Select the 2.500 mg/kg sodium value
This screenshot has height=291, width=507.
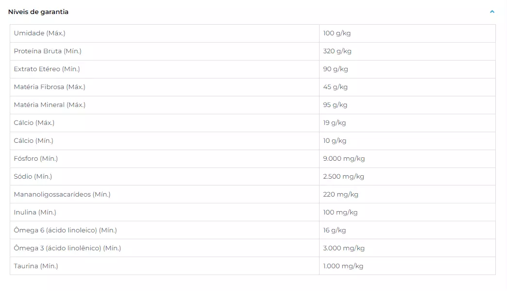tap(343, 177)
